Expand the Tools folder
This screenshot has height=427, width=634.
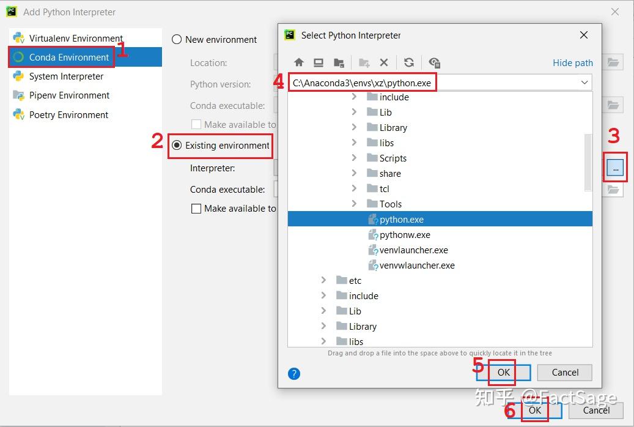coord(354,204)
